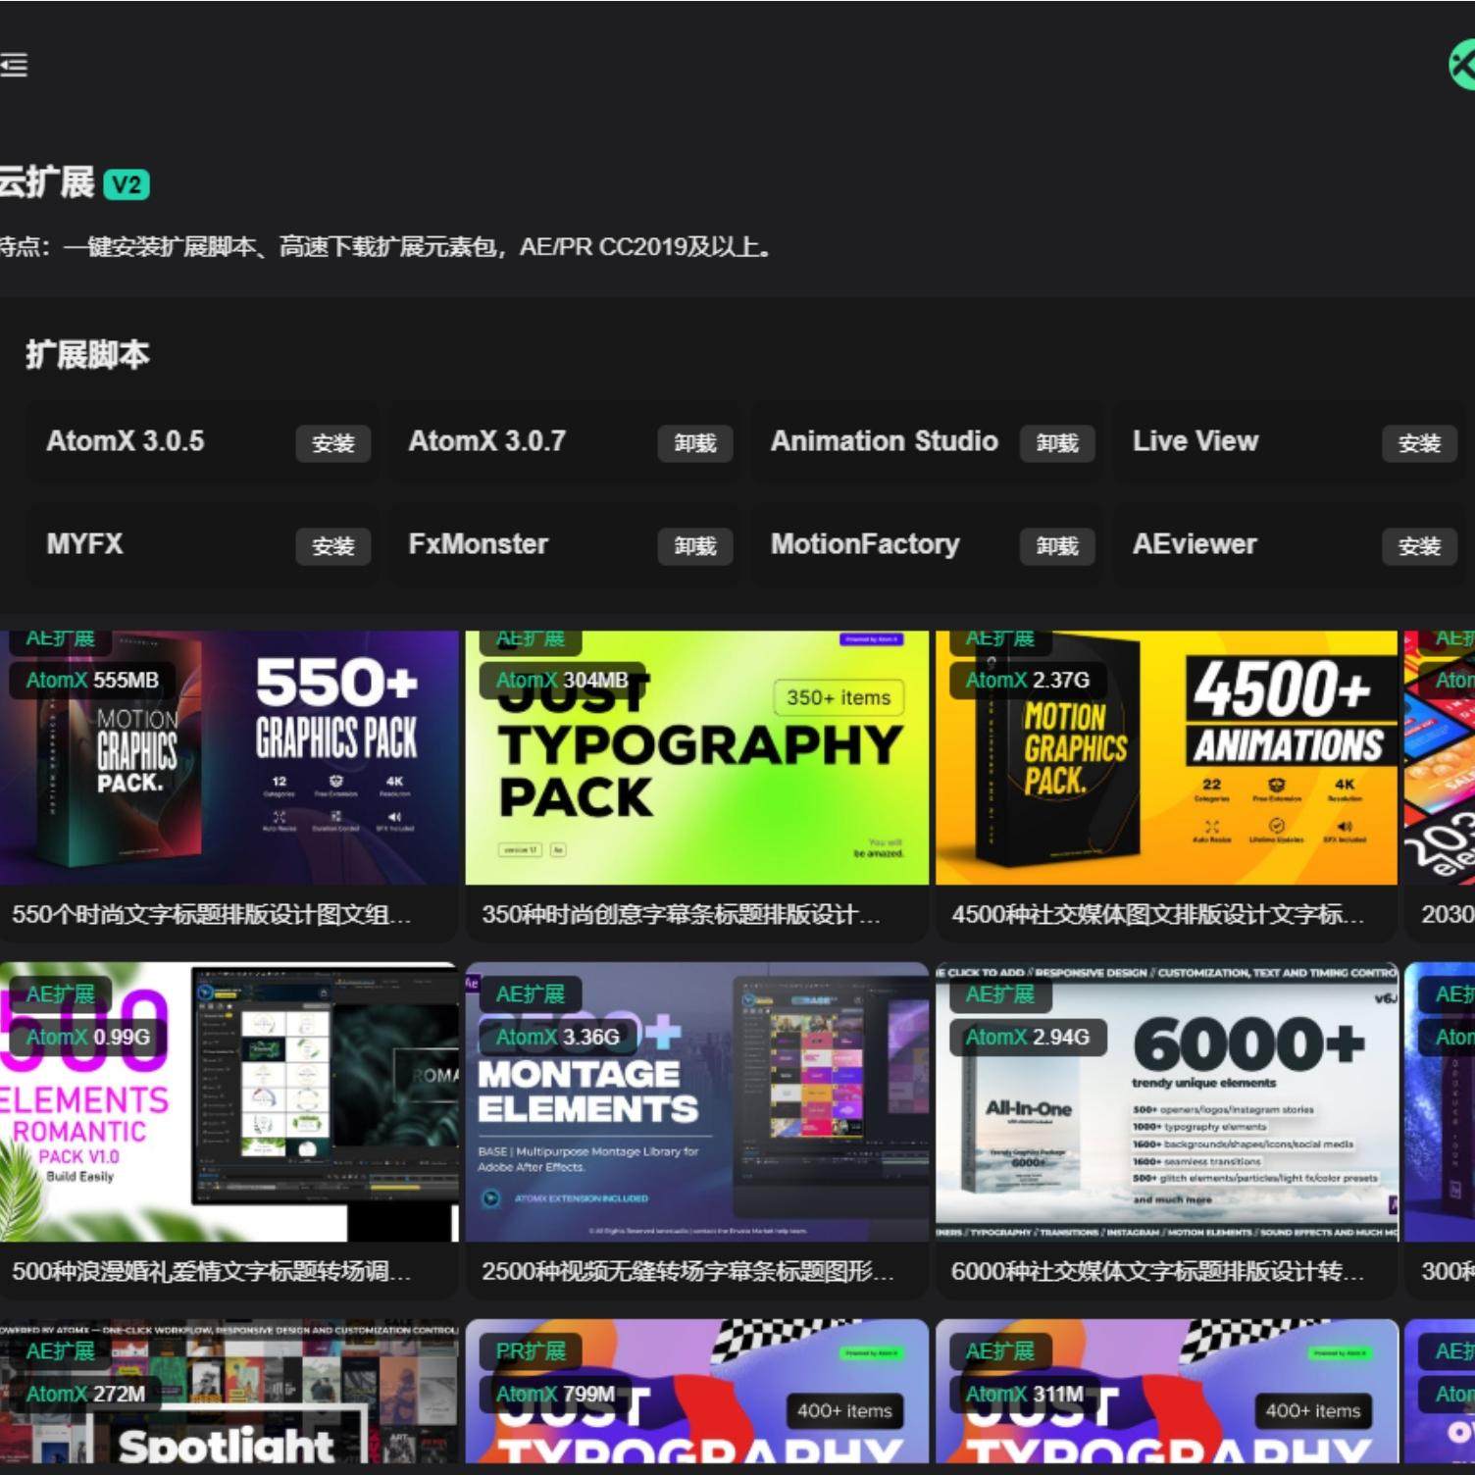Click the PR扩展 badge on Just Typography pack
Screen dimensions: 1475x1475
point(530,1350)
